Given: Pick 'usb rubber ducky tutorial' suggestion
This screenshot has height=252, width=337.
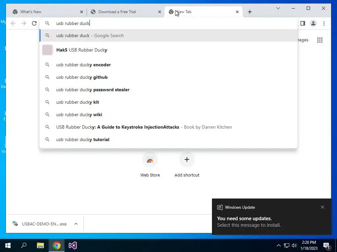Looking at the screenshot, I should [x=168, y=139].
